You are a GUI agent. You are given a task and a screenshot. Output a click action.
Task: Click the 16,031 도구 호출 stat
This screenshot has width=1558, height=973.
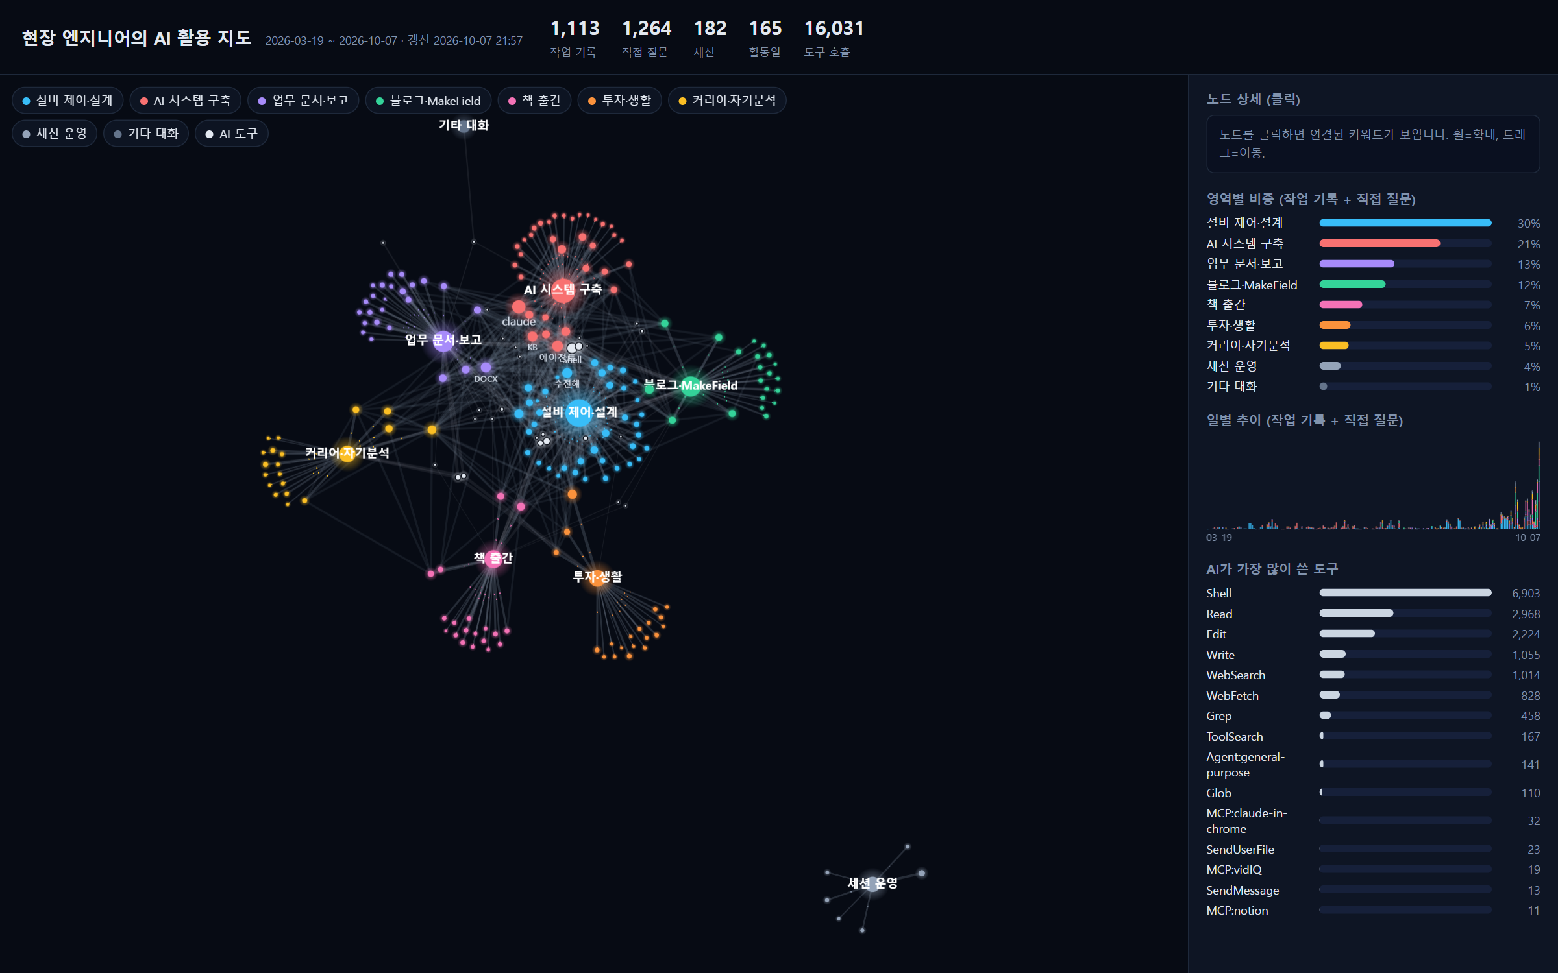[x=834, y=38]
